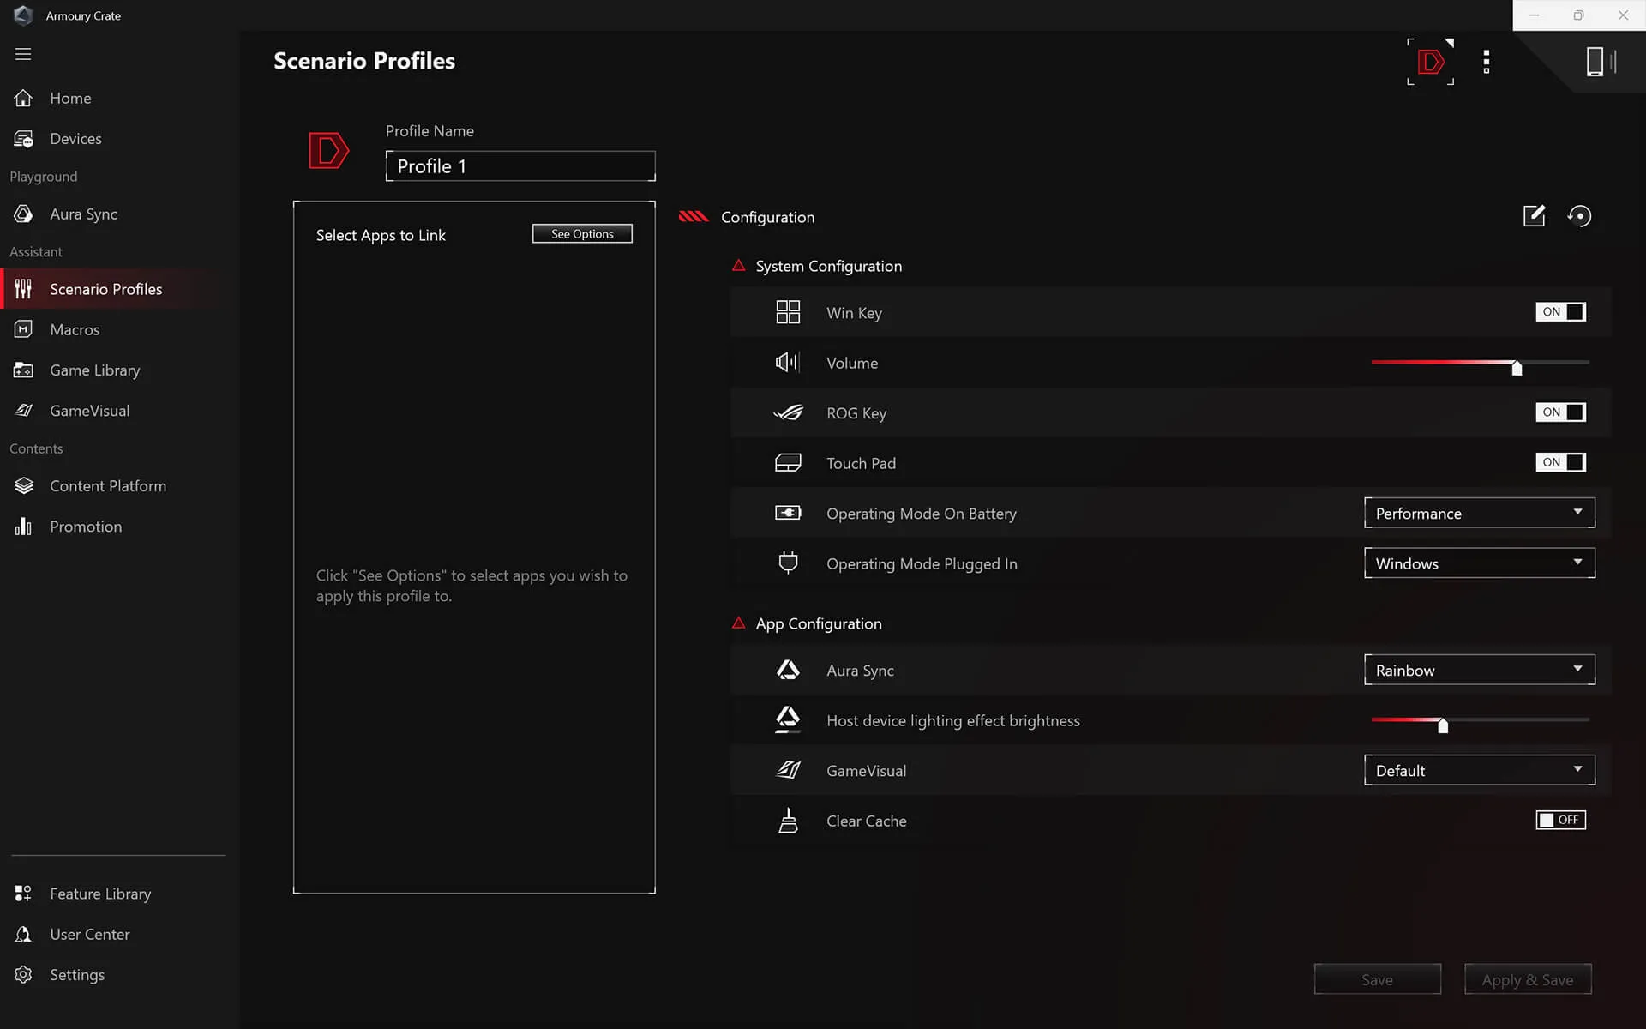This screenshot has height=1029, width=1646.
Task: Enable the Clear Cache toggle
Action: (x=1560, y=821)
